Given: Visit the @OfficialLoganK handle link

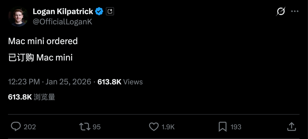Looking at the screenshot, I should [62, 22].
